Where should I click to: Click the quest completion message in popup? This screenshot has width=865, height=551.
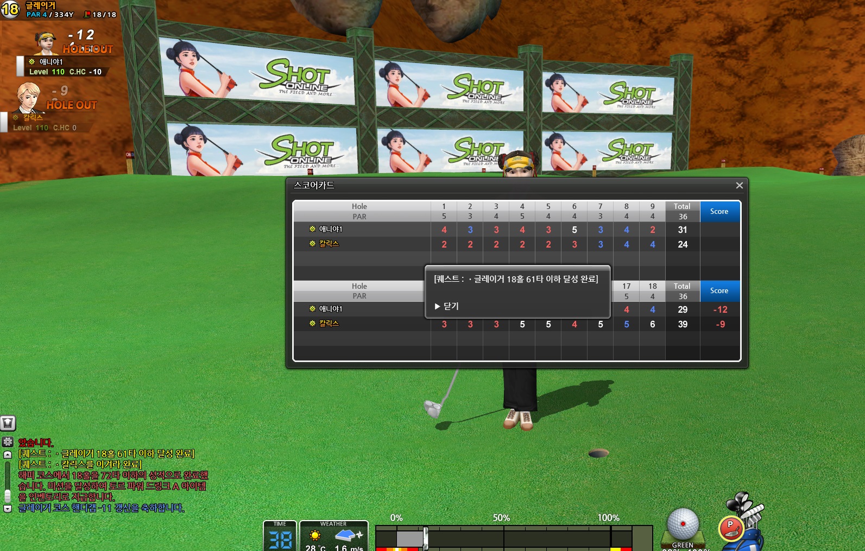pos(516,279)
